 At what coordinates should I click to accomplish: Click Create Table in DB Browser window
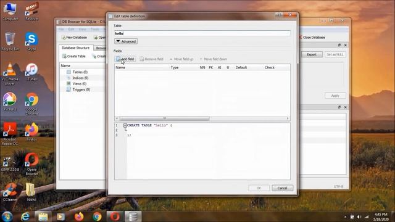pyautogui.click(x=74, y=56)
